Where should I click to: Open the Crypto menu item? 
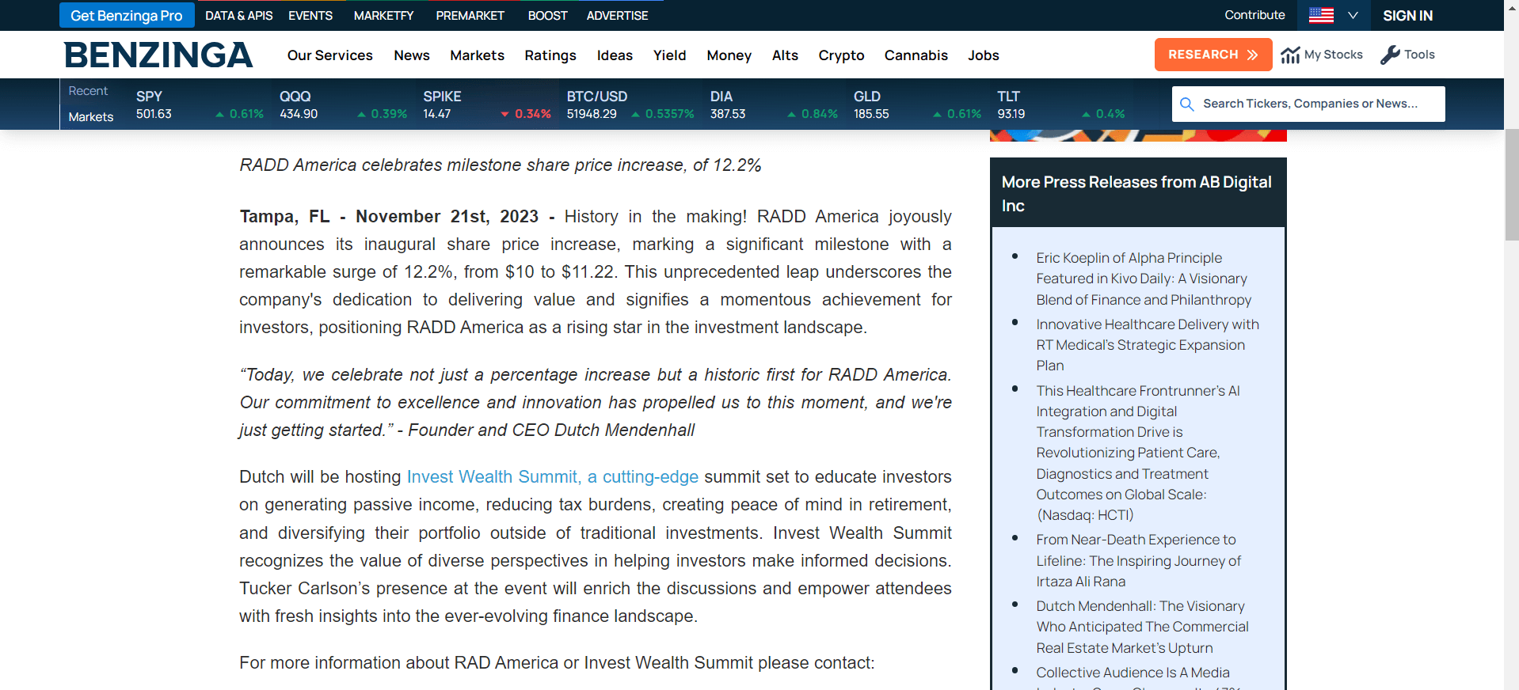841,55
